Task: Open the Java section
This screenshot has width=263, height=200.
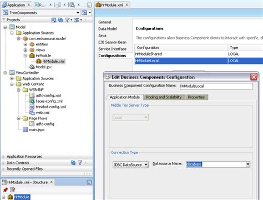Action: (102, 36)
